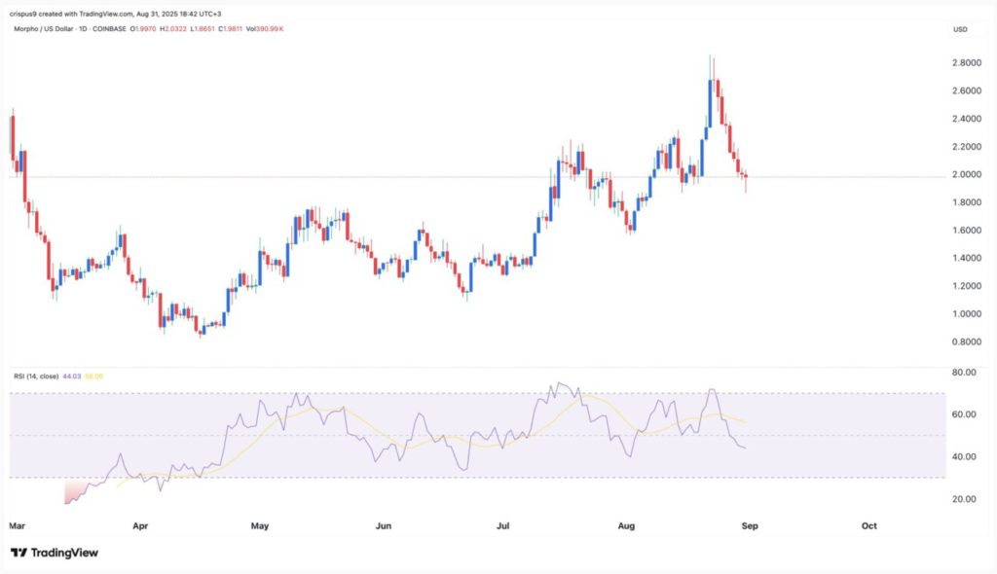The height and width of the screenshot is (574, 997).
Task: Open the USD currency selector
Action: tap(960, 30)
